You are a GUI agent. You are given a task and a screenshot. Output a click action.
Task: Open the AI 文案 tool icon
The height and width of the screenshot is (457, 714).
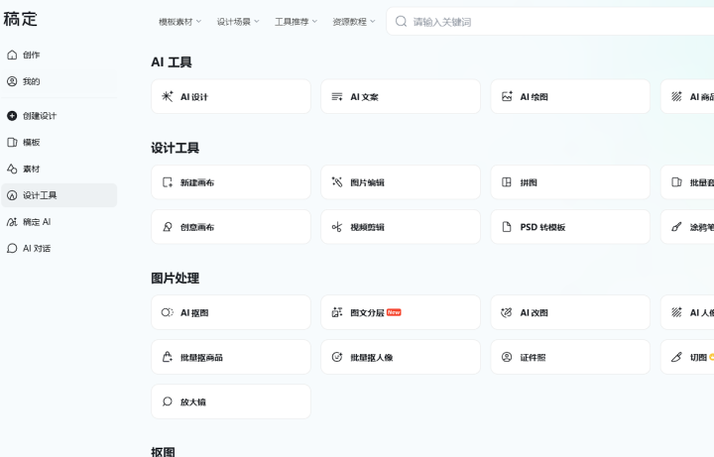(337, 97)
